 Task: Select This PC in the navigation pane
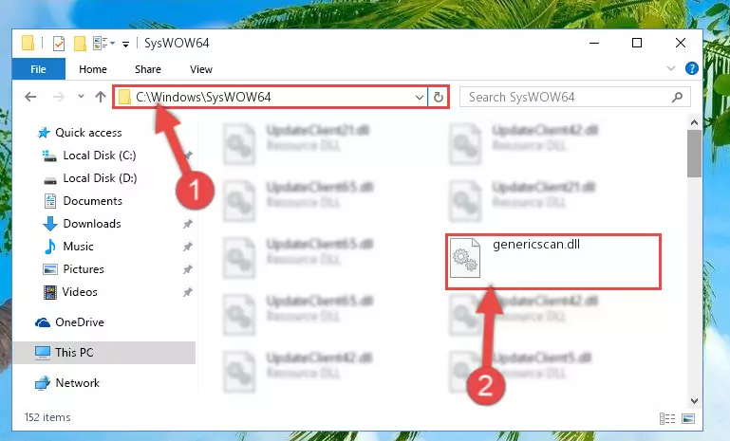click(104, 353)
